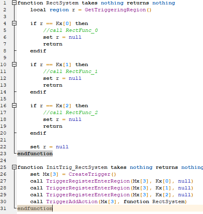Click Kx[2] in the line 16 condition
The height and width of the screenshot is (214, 203).
64,106
